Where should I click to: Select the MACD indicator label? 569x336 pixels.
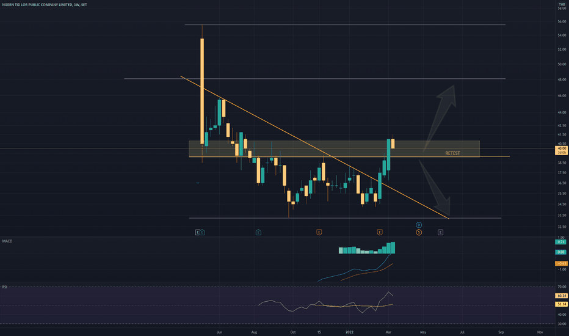click(7, 241)
